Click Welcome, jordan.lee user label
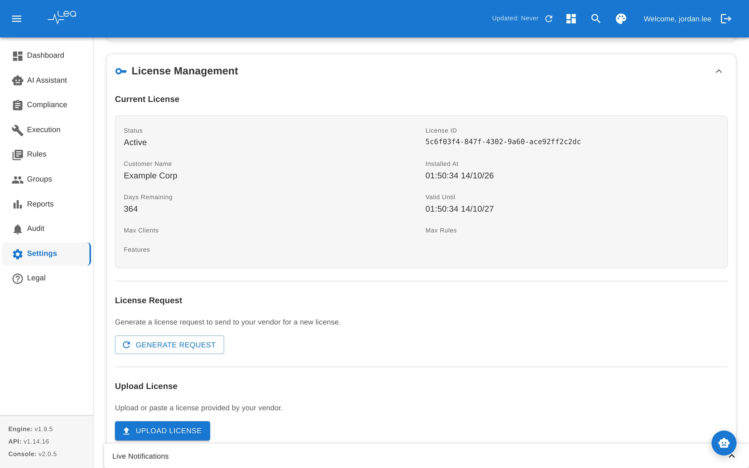Viewport: 749px width, 468px height. [677, 19]
